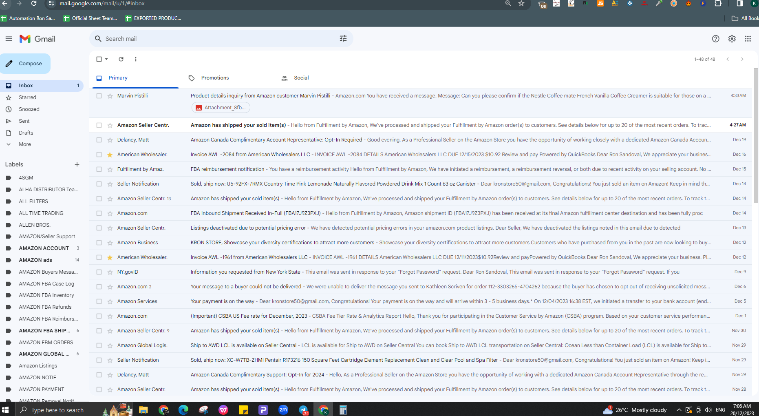The height and width of the screenshot is (416, 759).
Task: Open Zoom from the taskbar
Action: coord(283,410)
